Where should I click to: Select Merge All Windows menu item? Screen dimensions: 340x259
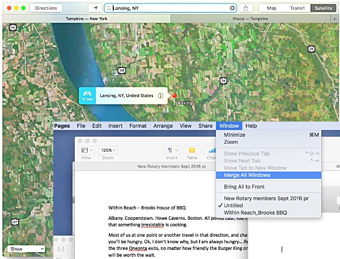(x=247, y=175)
